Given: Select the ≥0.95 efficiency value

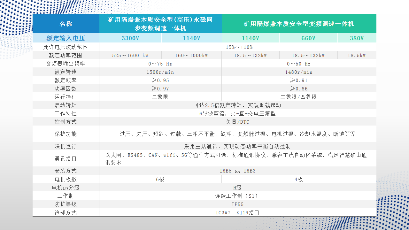Looking at the screenshot, I should 160,80.
